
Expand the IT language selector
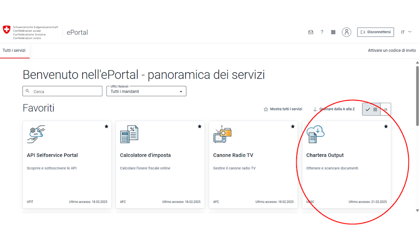click(x=405, y=32)
